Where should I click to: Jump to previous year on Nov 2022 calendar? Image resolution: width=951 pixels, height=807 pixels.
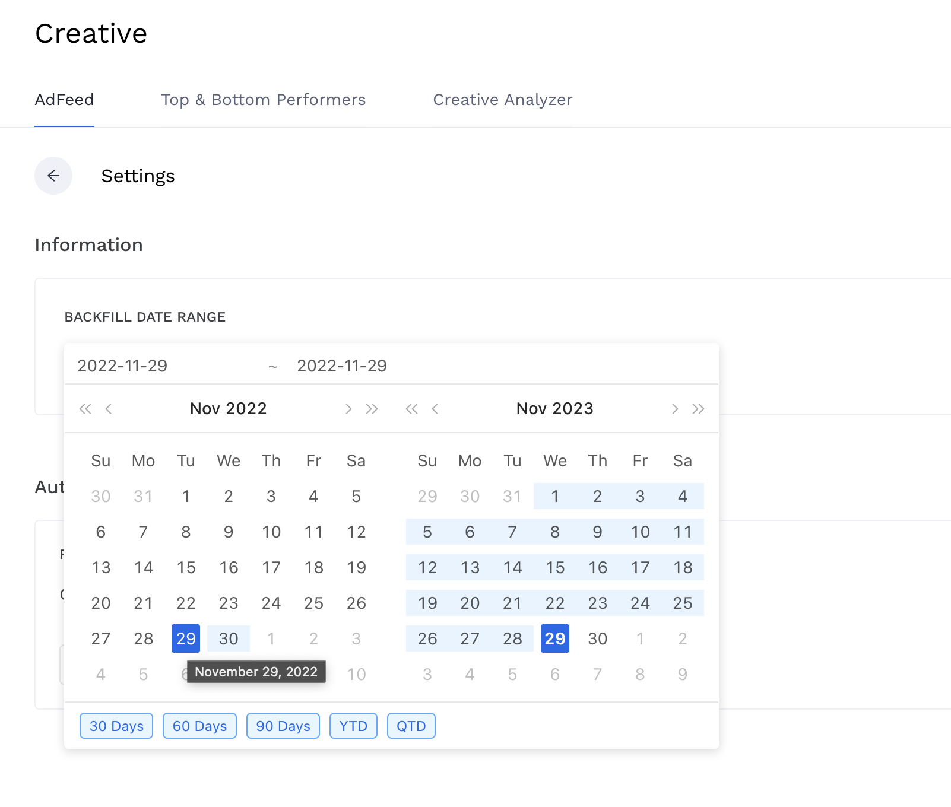[85, 408]
